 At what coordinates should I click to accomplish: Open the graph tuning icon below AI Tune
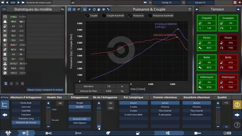5,105
